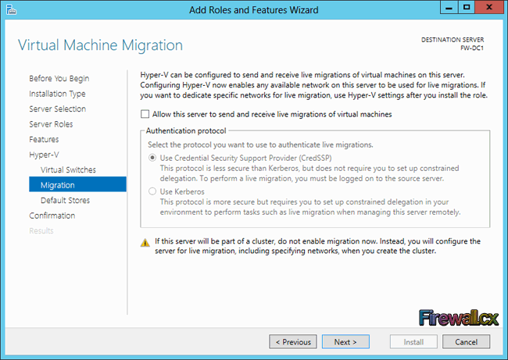Open the Features step
This screenshot has height=360, width=508.
(44, 140)
